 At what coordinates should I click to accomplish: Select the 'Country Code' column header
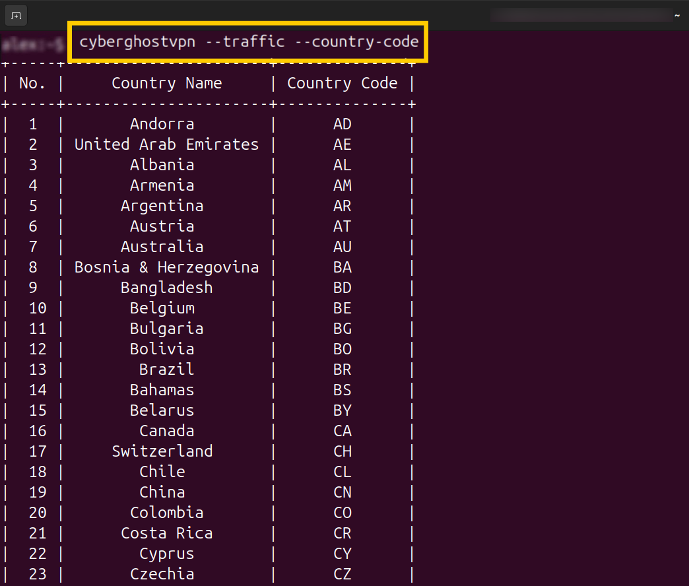[343, 83]
